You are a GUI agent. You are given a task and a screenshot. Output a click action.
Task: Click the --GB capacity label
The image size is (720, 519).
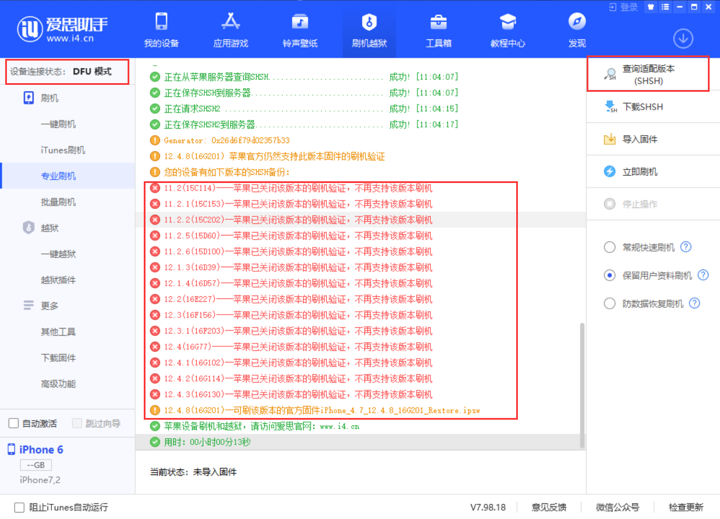pos(36,465)
